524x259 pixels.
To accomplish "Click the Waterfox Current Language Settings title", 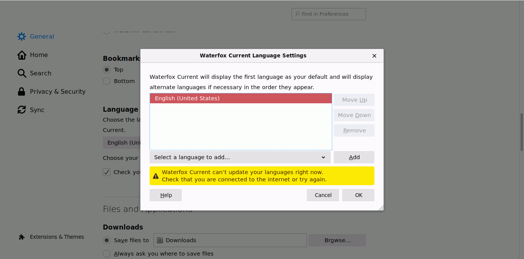I will pyautogui.click(x=253, y=55).
